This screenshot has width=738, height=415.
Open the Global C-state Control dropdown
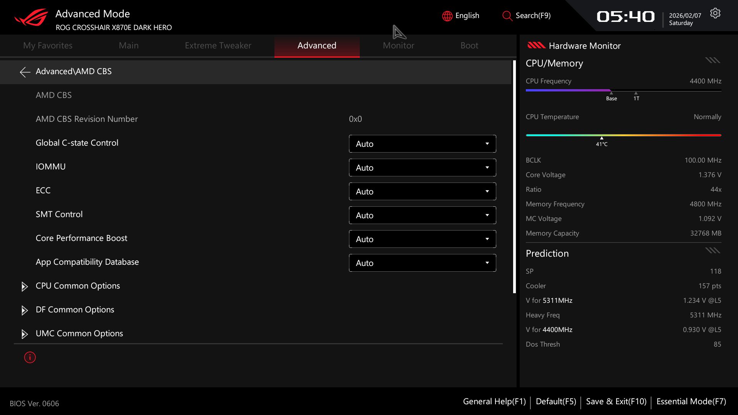(x=422, y=144)
